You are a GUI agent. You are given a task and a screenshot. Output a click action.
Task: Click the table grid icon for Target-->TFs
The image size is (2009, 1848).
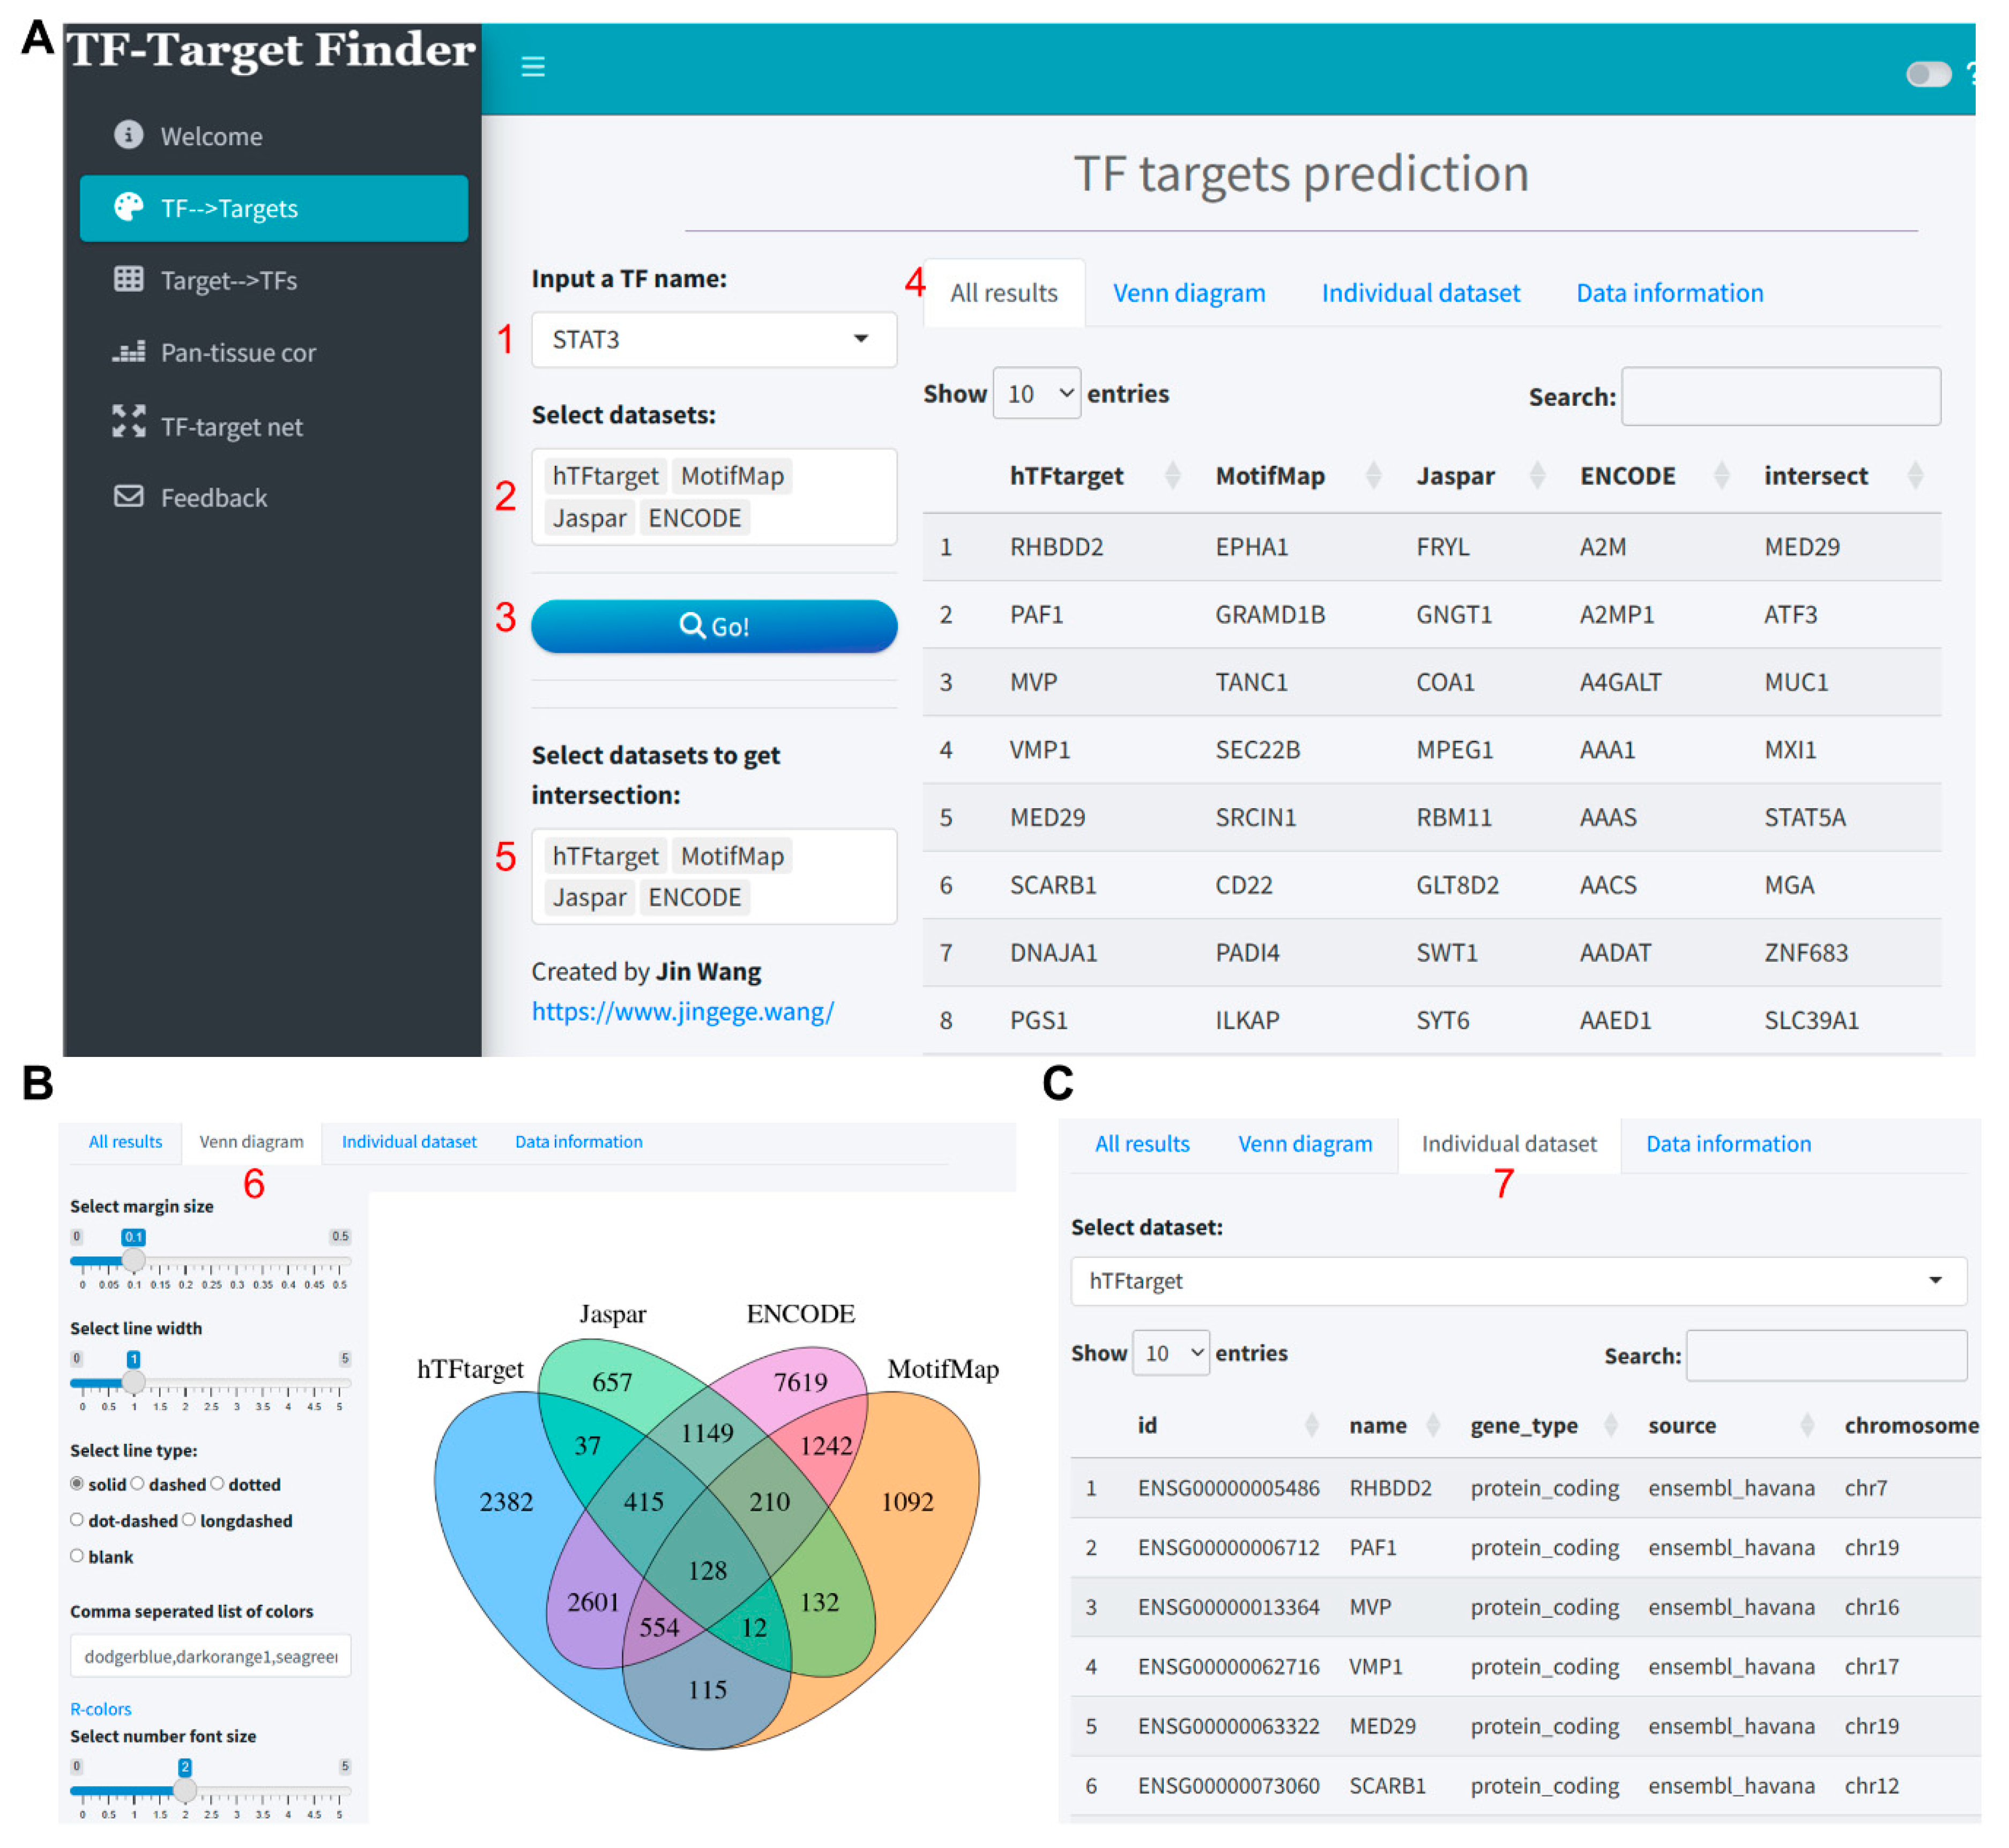128,279
